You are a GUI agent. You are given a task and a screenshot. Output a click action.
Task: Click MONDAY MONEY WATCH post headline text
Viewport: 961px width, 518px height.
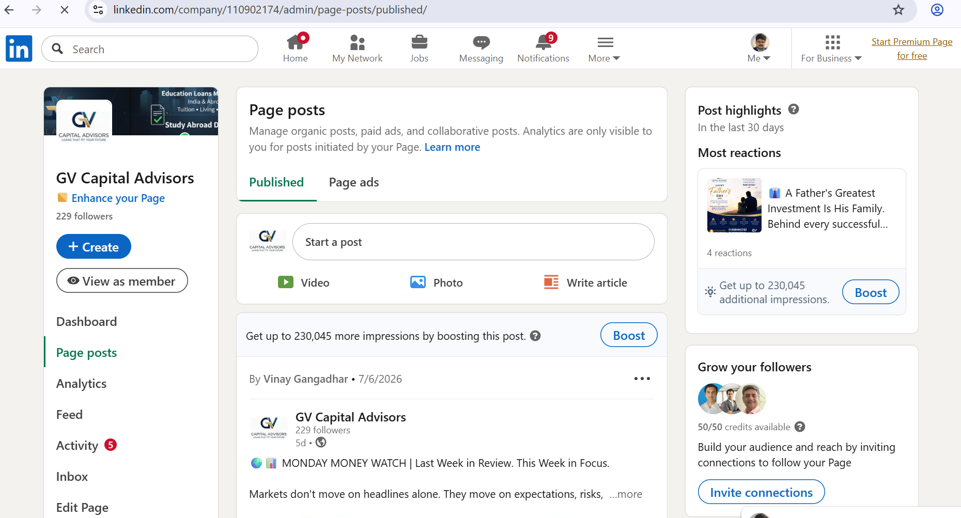445,463
